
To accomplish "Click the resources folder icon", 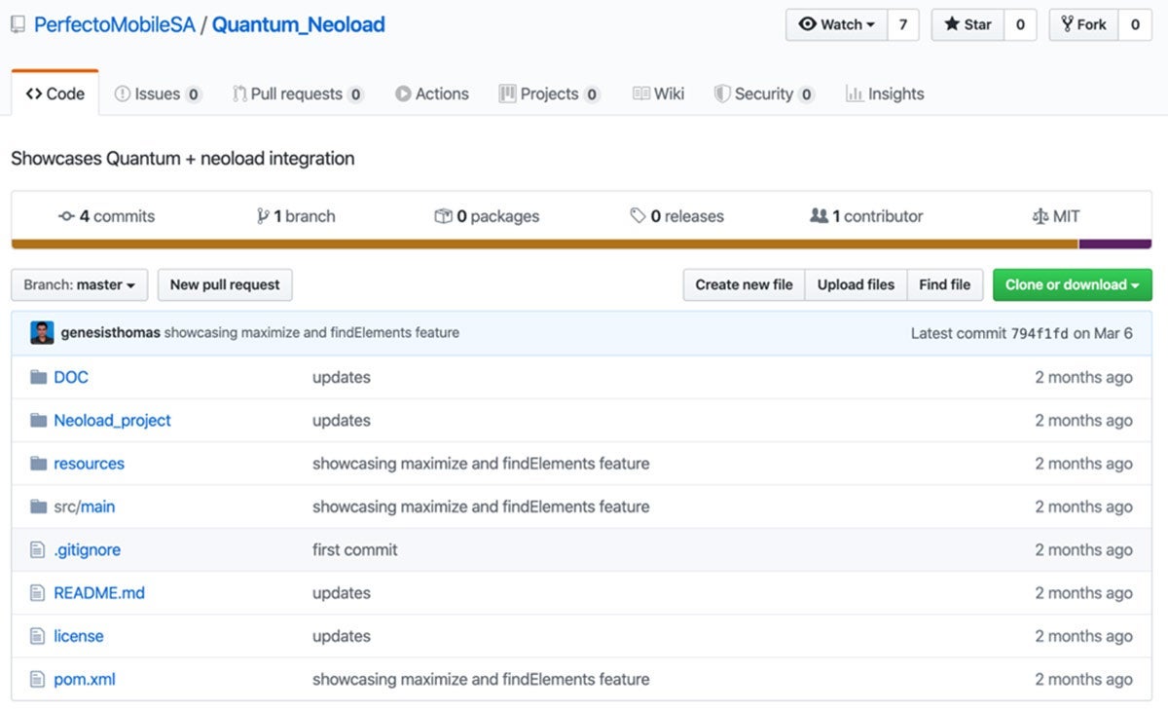I will point(39,463).
